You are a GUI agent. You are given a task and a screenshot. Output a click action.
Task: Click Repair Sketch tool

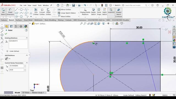click(x=94, y=12)
